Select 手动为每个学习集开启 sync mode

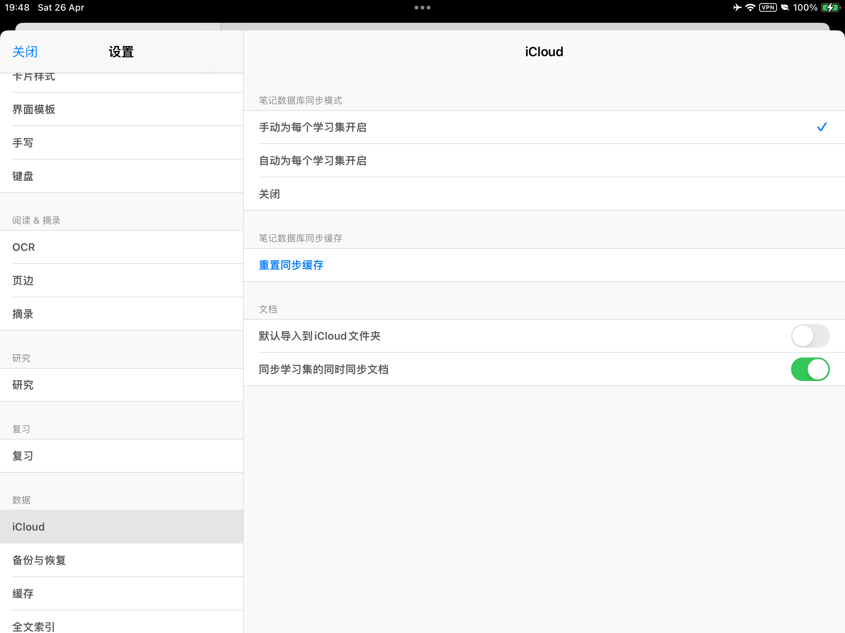point(544,128)
